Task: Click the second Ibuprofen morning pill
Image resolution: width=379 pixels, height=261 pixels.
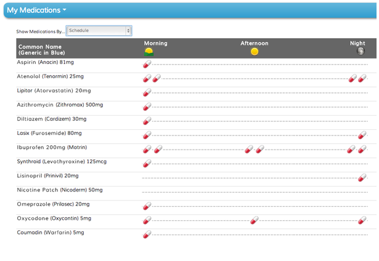Action: click(158, 150)
